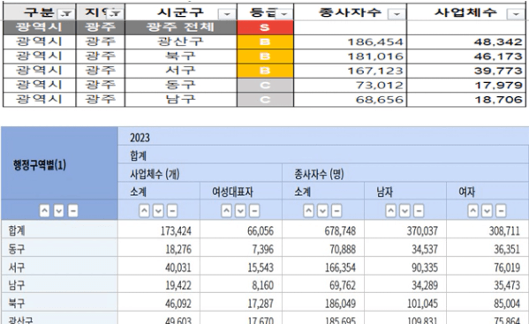
Task: Sort 사업체수 소계 column descending
Action: coord(158,211)
